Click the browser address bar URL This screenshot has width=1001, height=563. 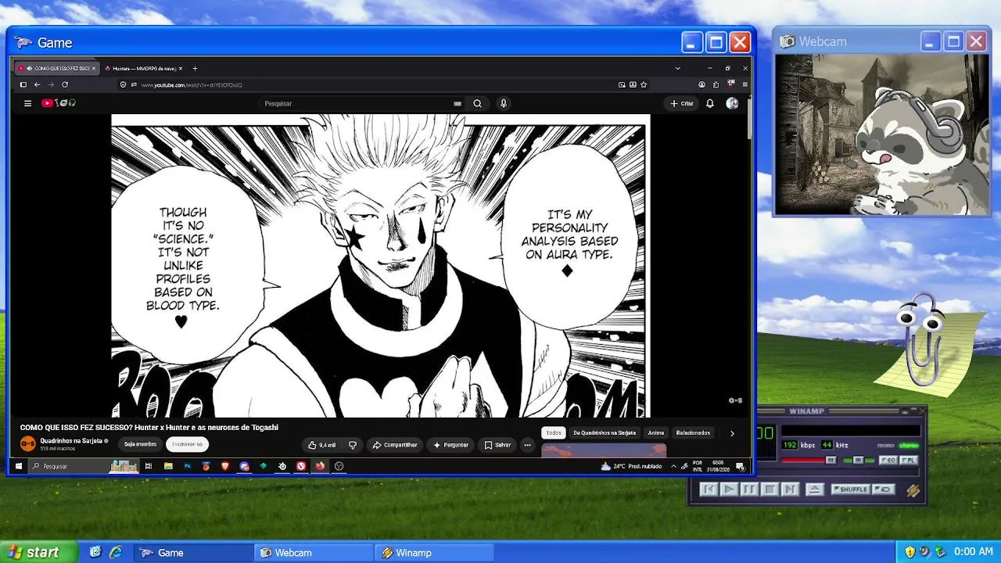pyautogui.click(x=192, y=84)
